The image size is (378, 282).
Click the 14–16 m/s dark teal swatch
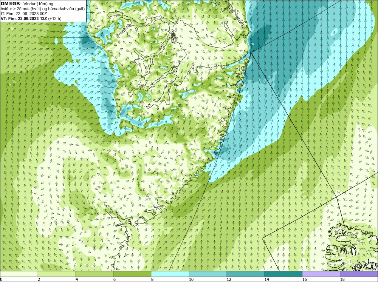point(283,274)
